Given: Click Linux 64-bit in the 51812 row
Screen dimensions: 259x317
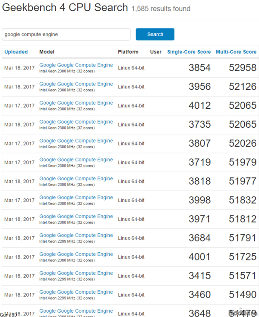Looking at the screenshot, I should pos(131,220).
